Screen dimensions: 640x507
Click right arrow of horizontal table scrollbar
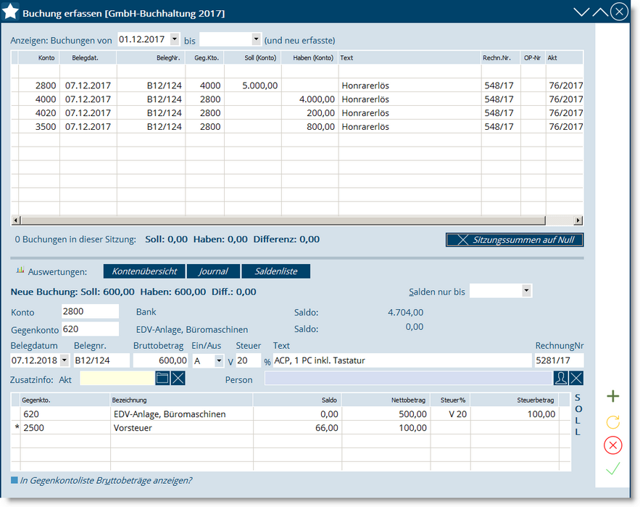tap(578, 220)
